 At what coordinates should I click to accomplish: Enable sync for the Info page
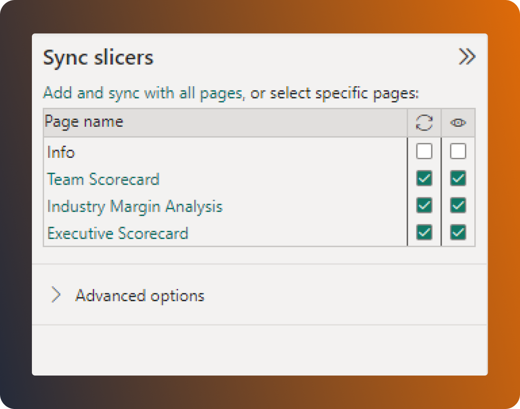[424, 152]
